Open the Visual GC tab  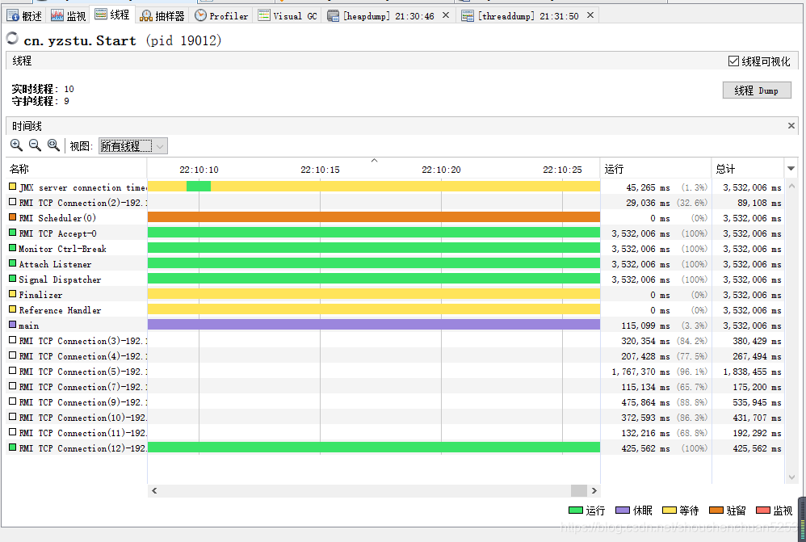tap(288, 16)
